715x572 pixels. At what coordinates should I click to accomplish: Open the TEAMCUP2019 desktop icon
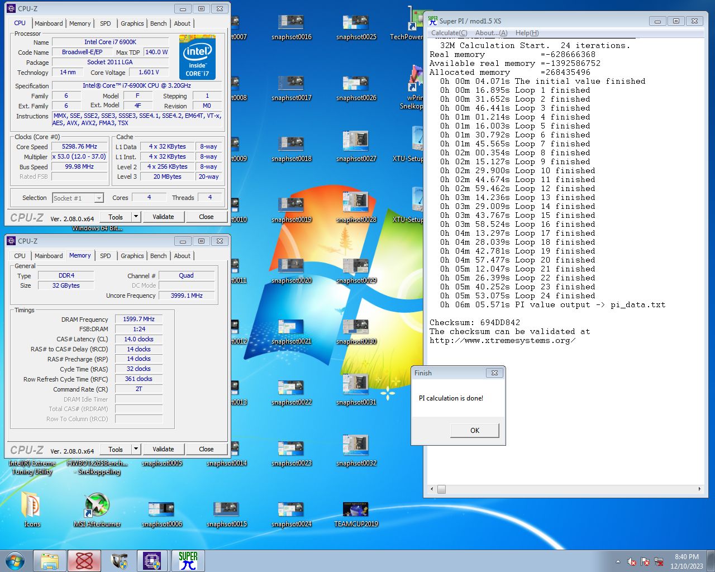(356, 514)
